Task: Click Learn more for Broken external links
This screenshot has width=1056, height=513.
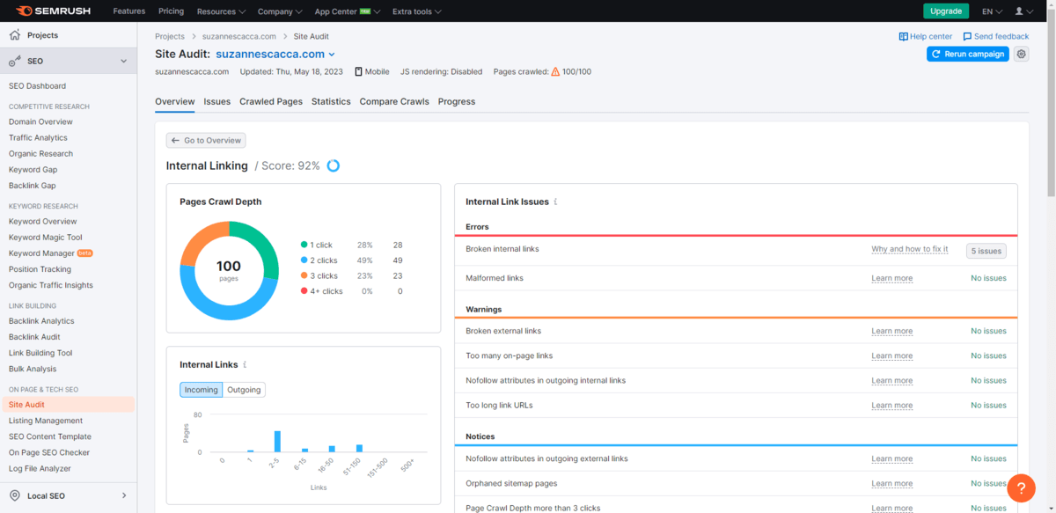Action: coord(891,331)
